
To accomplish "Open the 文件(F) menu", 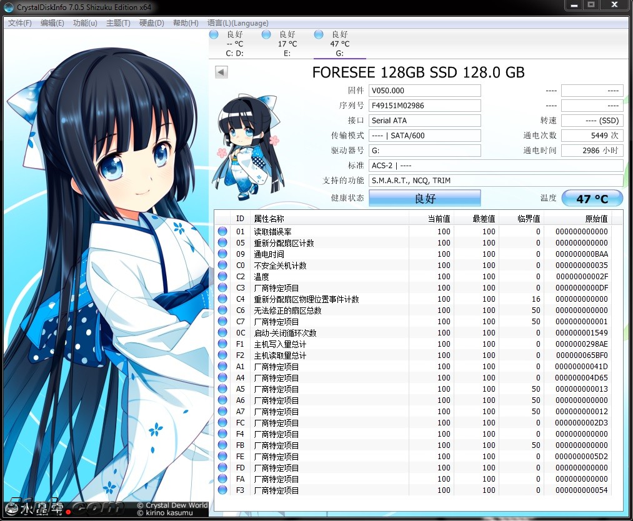I will click(x=20, y=23).
